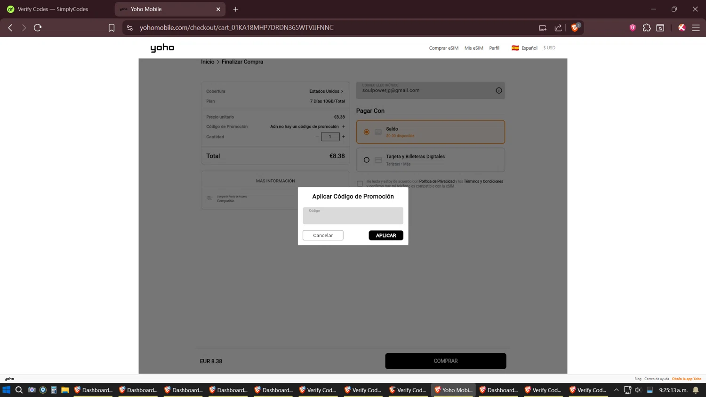Expand the Estados Unidos coverage chevron
706x397 pixels.
click(342, 91)
